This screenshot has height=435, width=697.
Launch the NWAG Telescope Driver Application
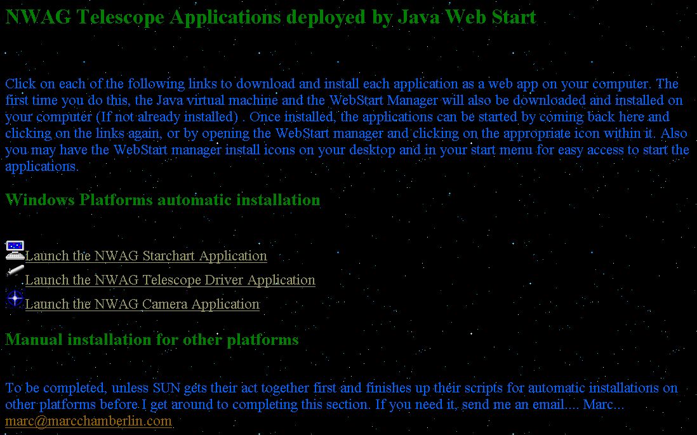coord(170,280)
